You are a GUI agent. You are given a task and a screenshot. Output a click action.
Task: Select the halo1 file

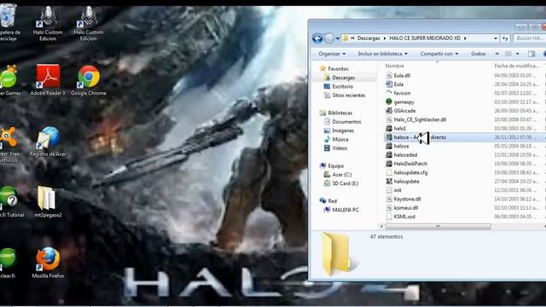coord(399,129)
